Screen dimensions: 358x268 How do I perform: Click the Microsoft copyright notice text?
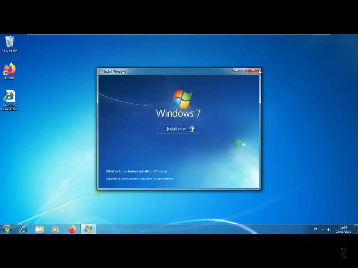[139, 179]
